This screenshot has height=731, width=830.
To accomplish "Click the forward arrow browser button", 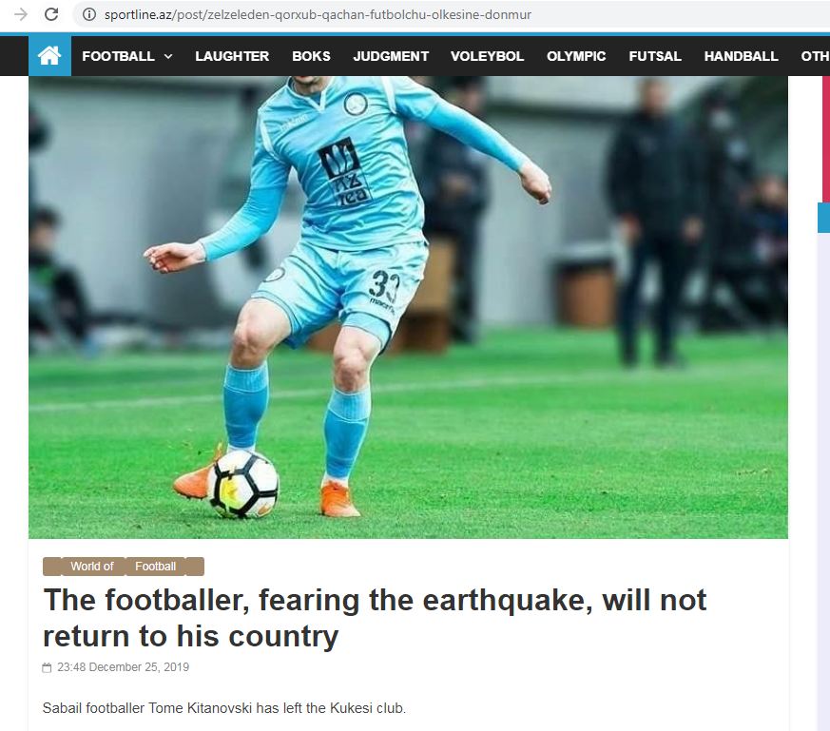I will [x=21, y=14].
